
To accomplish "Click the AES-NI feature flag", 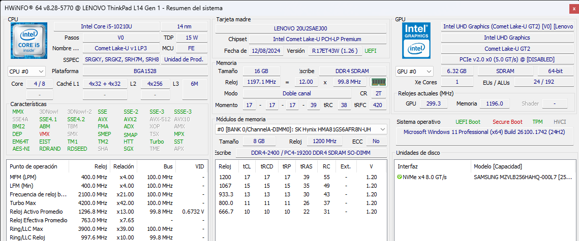I will point(21,149).
